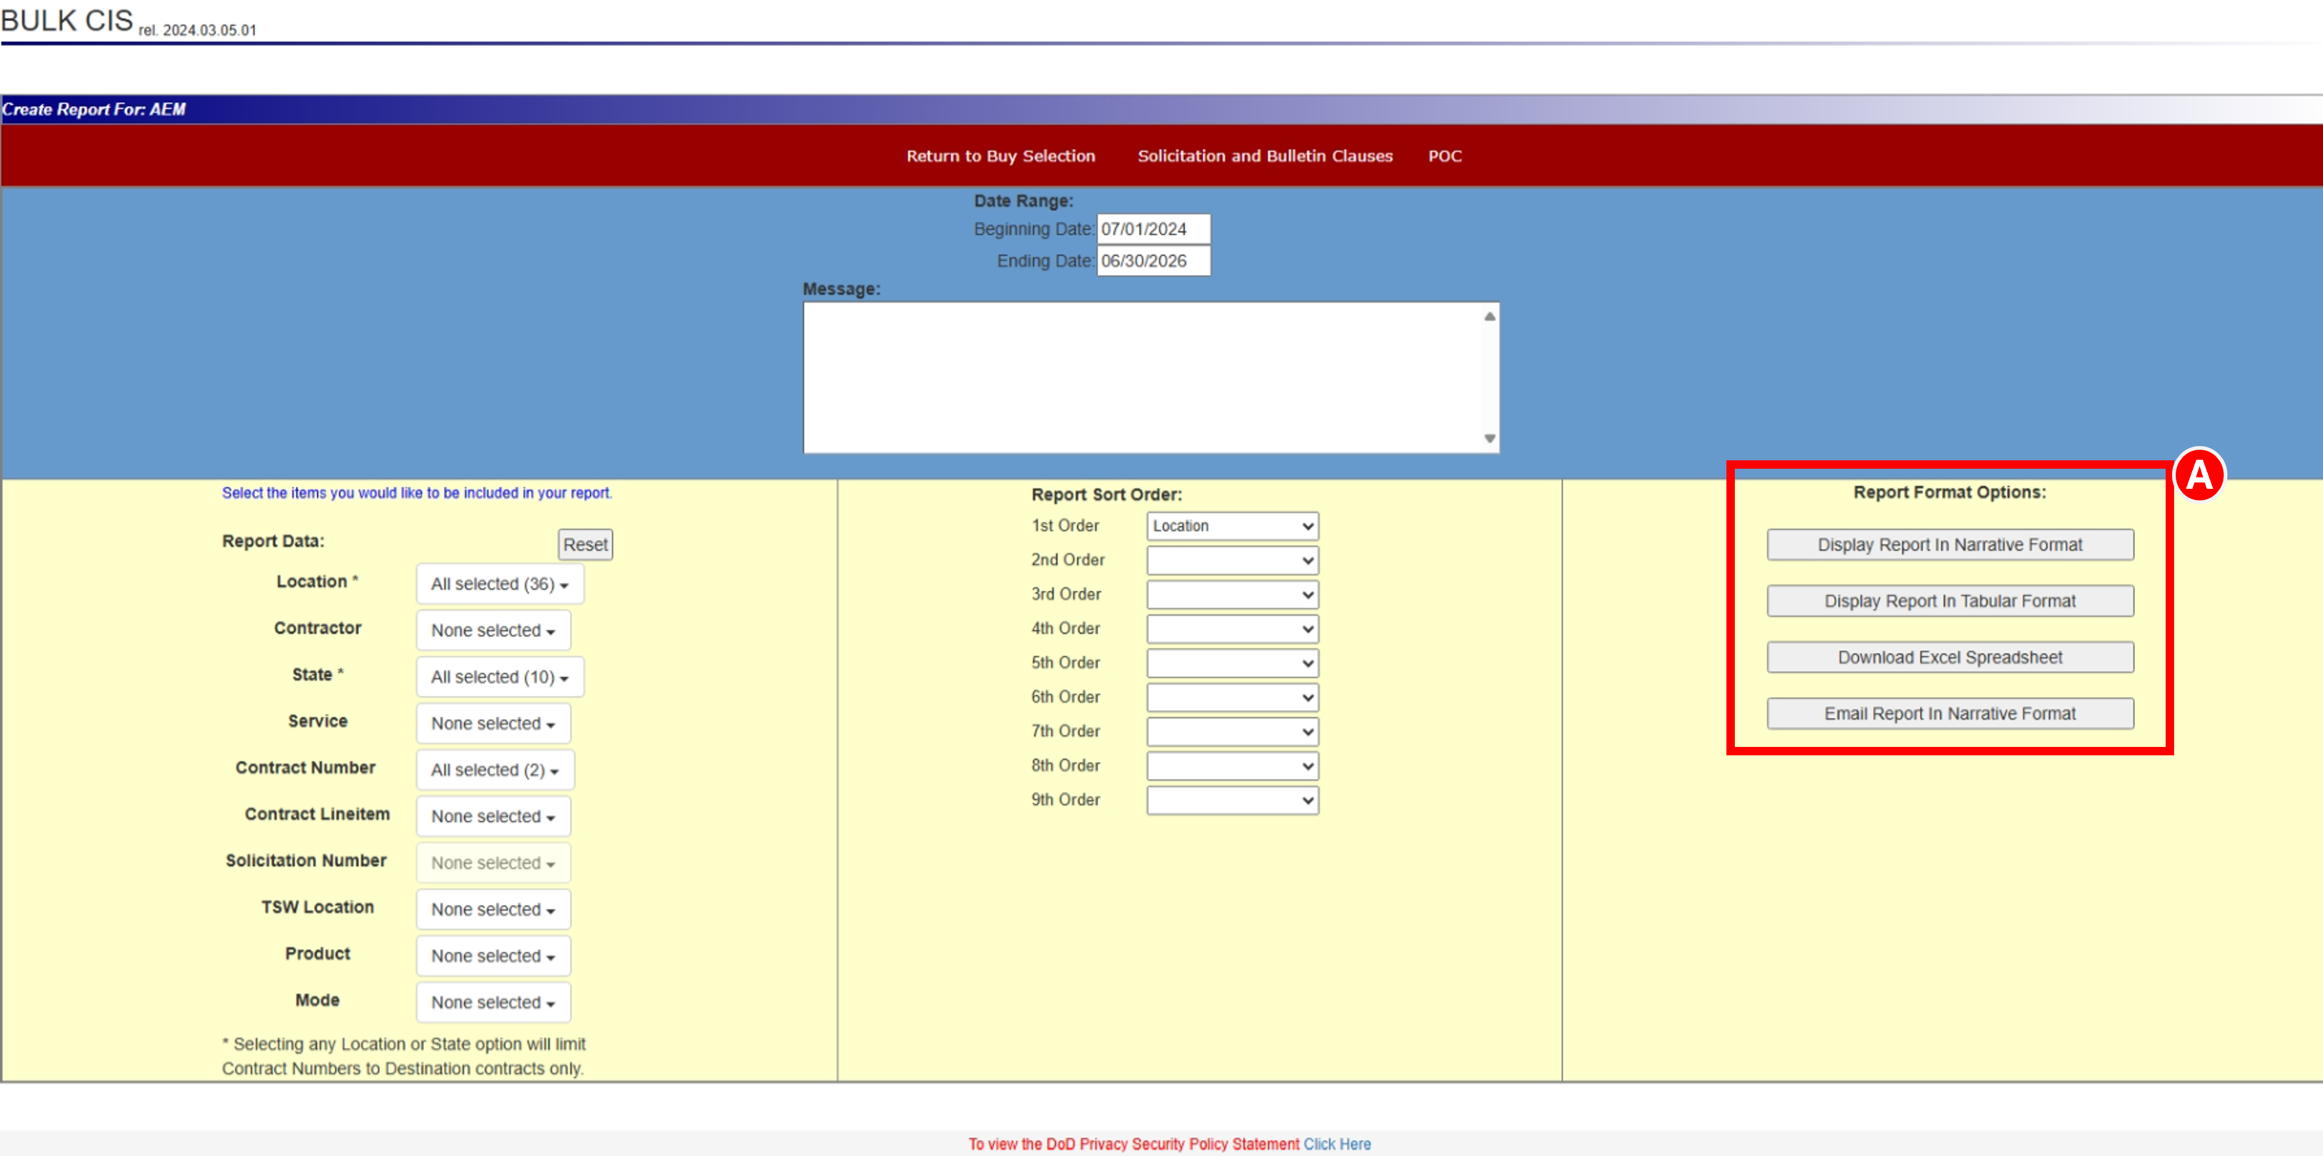2323x1156 pixels.
Task: Click Return to Buy Selection menu item
Action: (x=1000, y=156)
